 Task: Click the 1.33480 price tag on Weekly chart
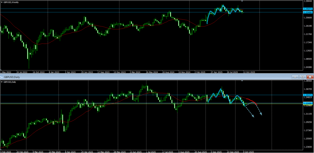coord(308,12)
